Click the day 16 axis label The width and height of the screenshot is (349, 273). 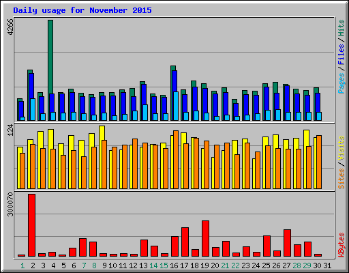pyautogui.click(x=174, y=265)
